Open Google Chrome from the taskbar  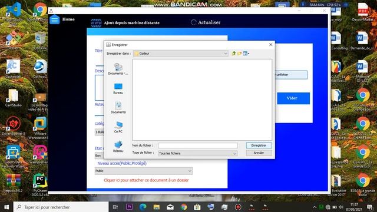coord(184,207)
